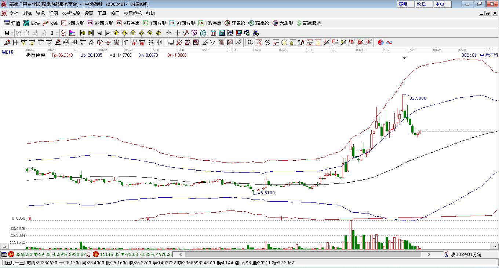Click the table grid icon in status bar
Viewport: 499px width, 268px height.
click(4, 254)
